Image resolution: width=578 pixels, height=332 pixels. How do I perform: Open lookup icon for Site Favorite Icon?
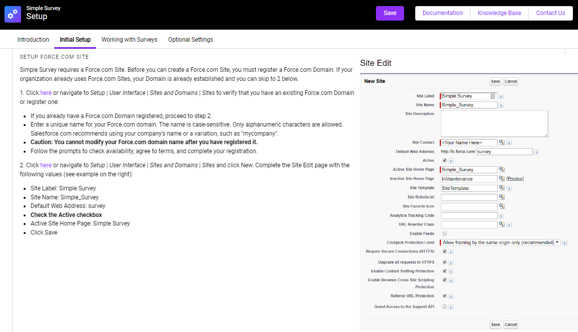(x=502, y=206)
